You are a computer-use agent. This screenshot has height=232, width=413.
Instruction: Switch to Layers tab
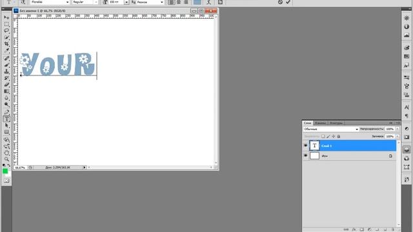click(x=307, y=123)
